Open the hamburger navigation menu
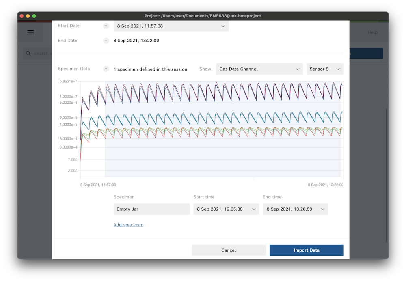This screenshot has width=406, height=282. [30, 32]
